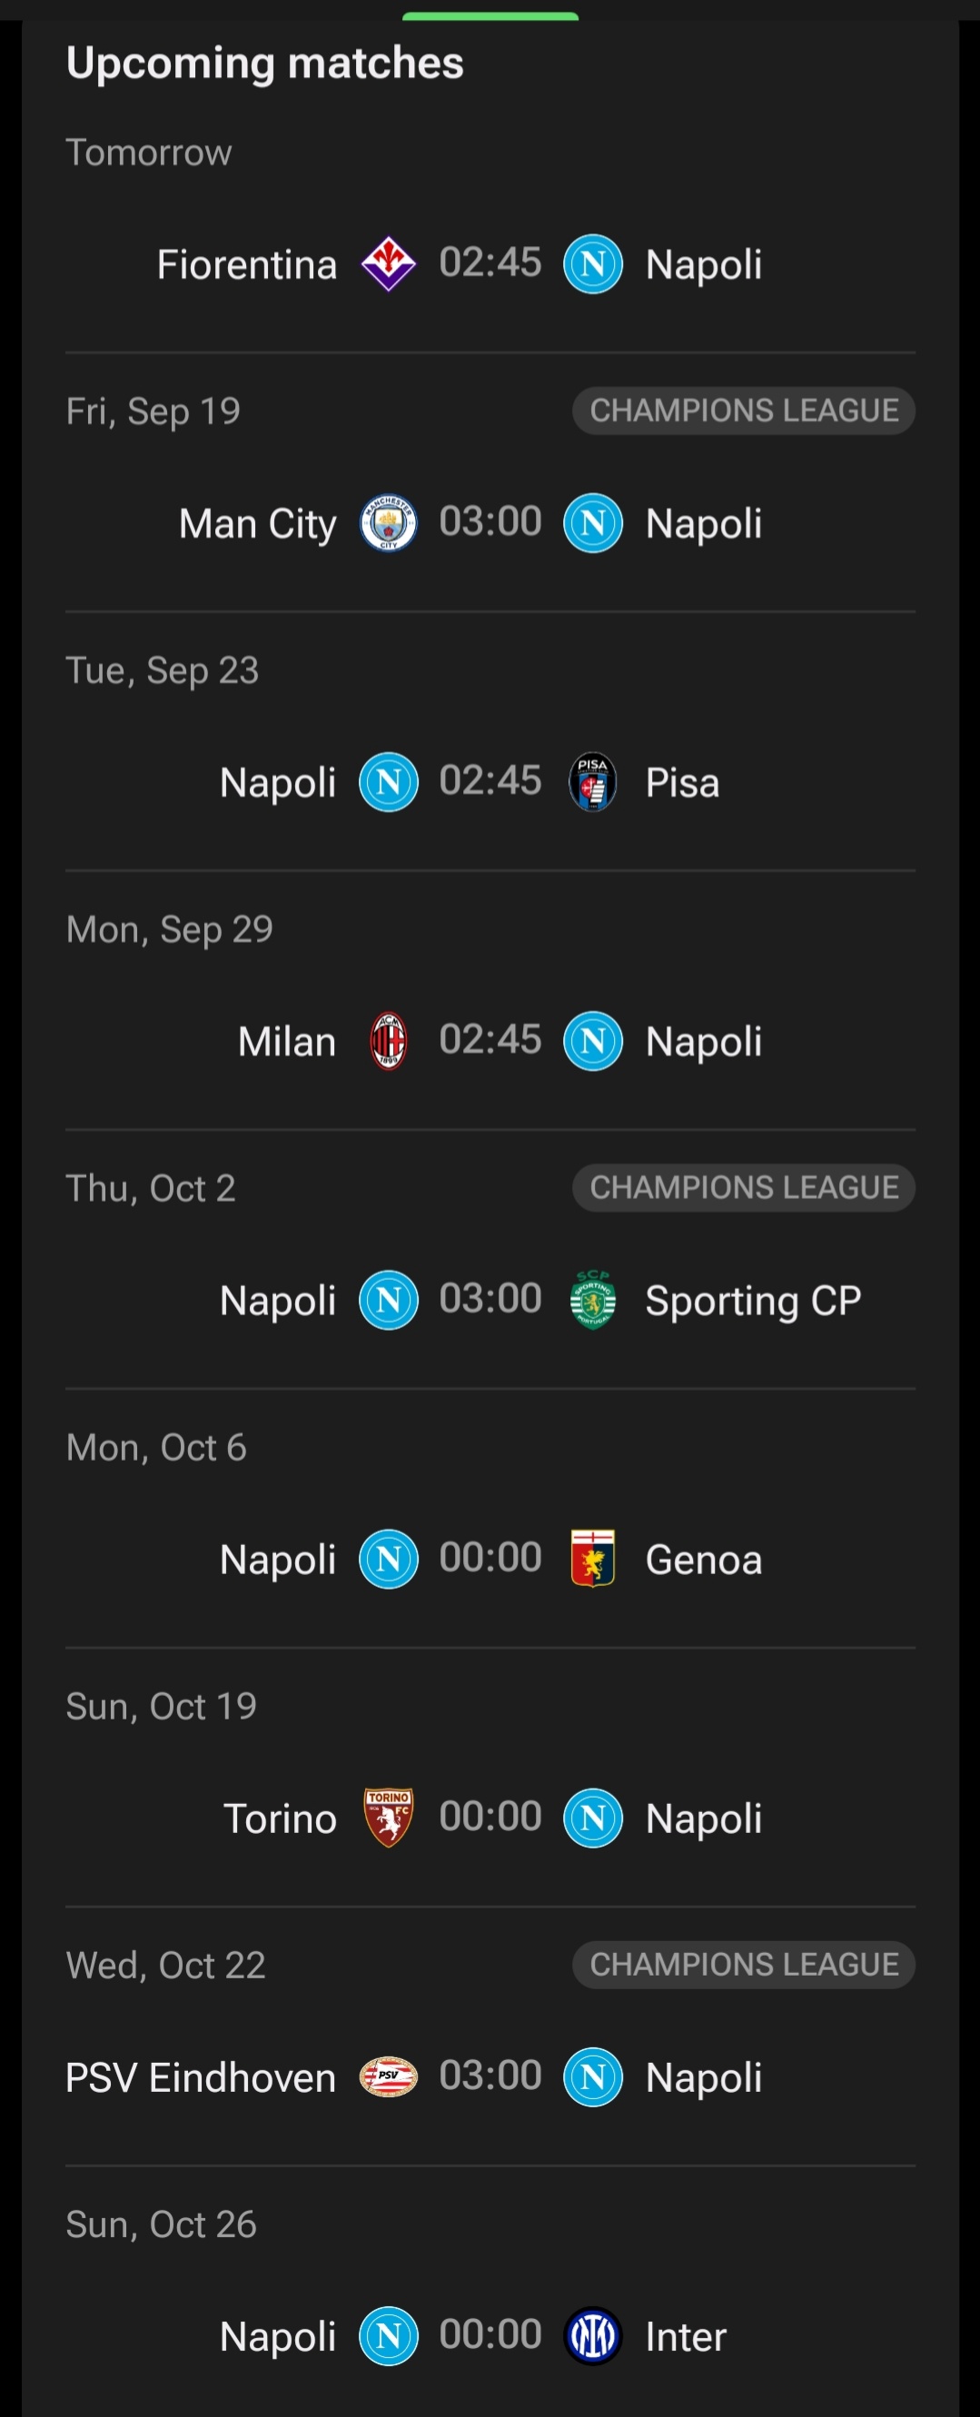Tap the Inter Milan crest
Screen dimensions: 980x2417
[593, 2335]
